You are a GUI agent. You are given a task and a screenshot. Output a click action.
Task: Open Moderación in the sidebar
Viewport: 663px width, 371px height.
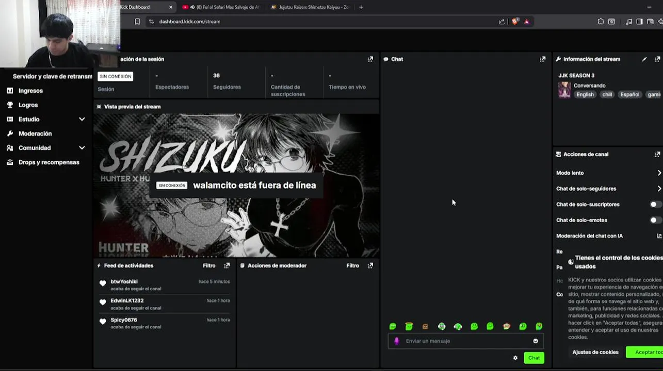35,133
